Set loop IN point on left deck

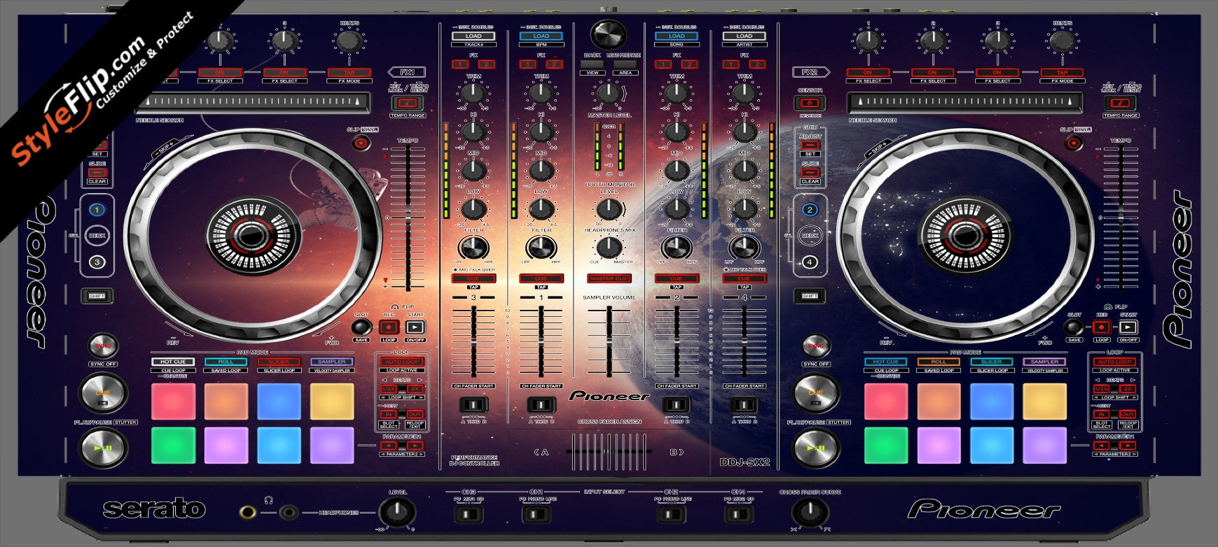(x=389, y=415)
